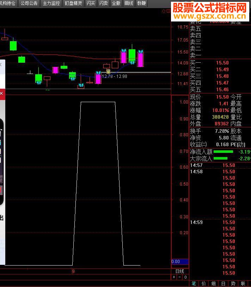Click the 教鞭 pointer tool

coord(141,3)
